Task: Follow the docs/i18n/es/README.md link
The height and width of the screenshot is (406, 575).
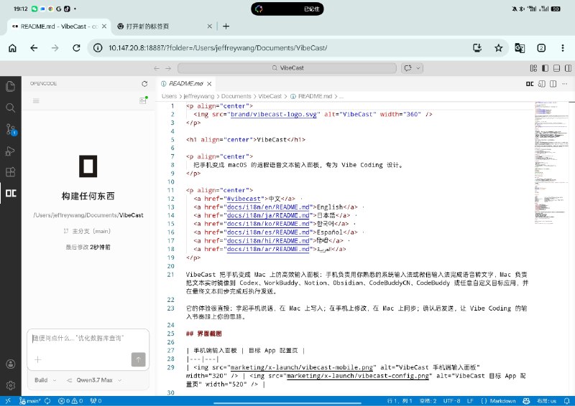Action: click(268, 232)
